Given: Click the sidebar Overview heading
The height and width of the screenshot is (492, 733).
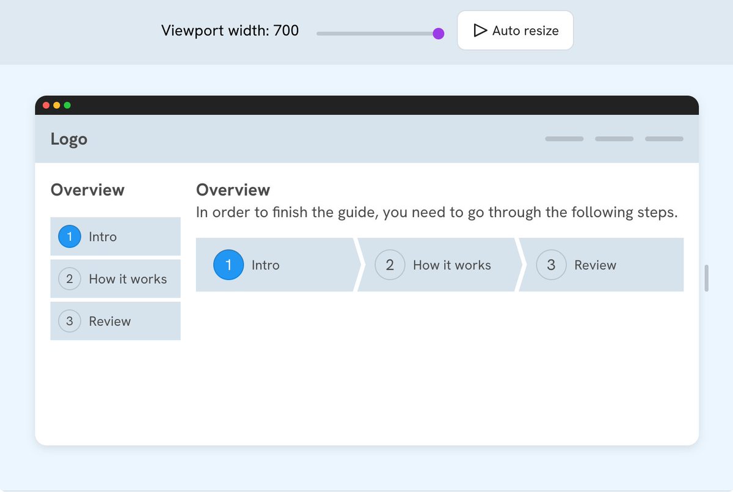Looking at the screenshot, I should click(87, 190).
